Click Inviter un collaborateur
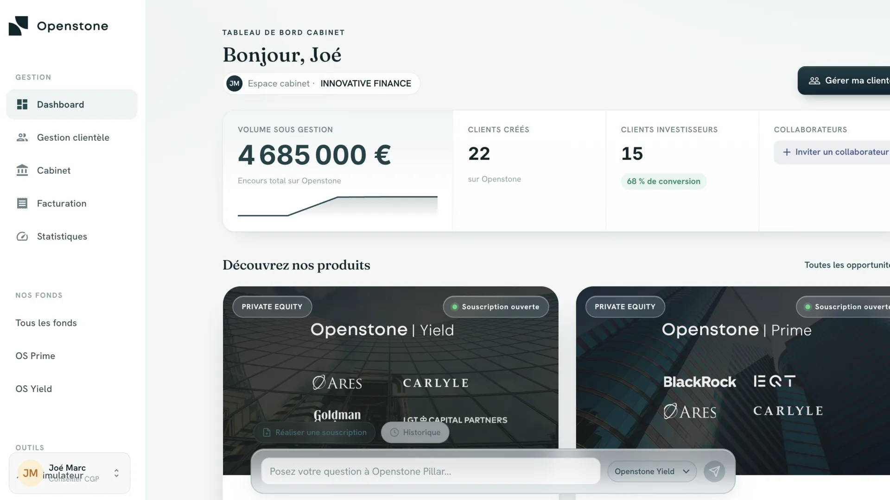Viewport: 890px width, 500px height. 832,152
